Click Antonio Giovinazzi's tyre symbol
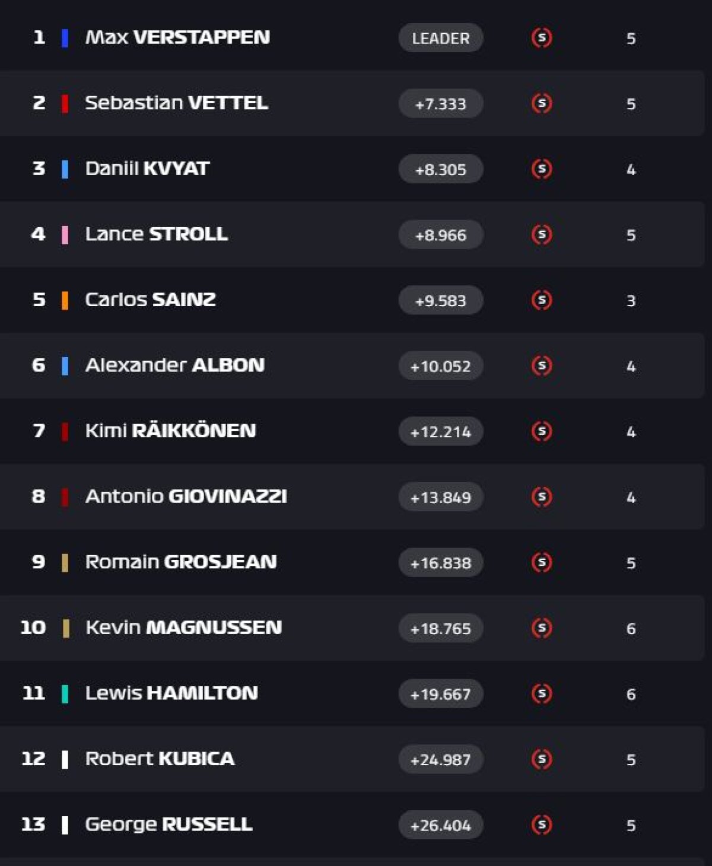712x866 pixels. [542, 497]
